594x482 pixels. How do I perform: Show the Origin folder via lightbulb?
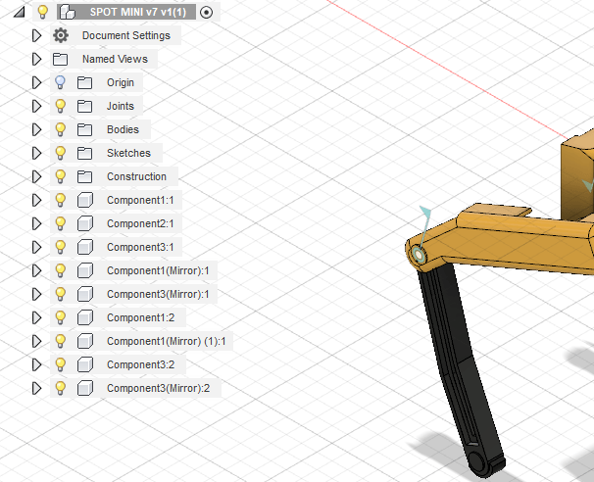(60, 82)
